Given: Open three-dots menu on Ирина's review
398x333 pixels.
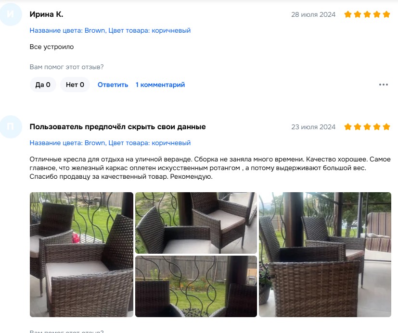Looking at the screenshot, I should tap(383, 85).
